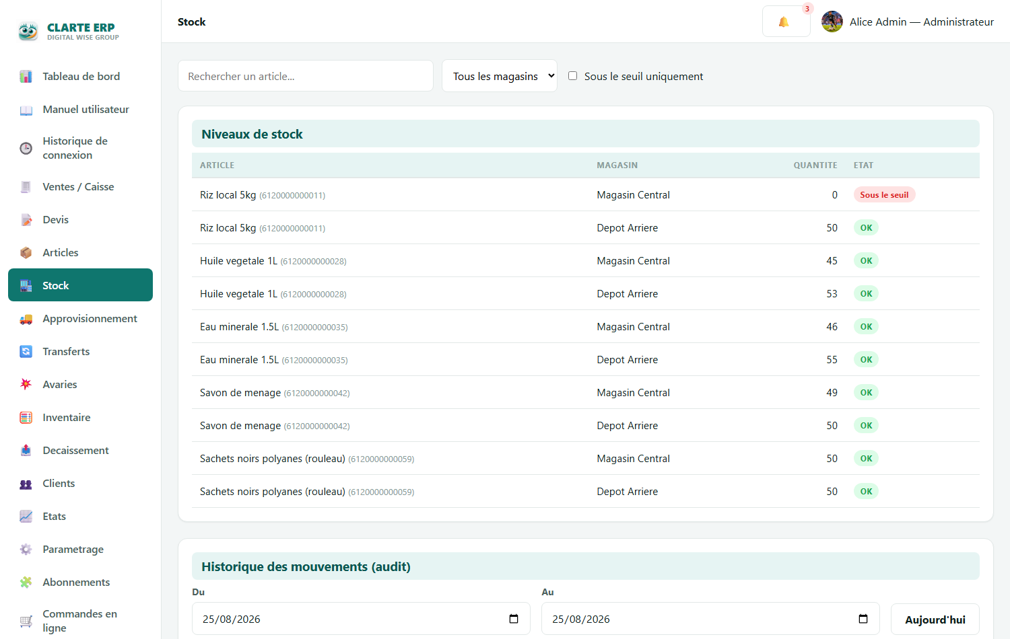Click the Etats graph icon

[26, 517]
